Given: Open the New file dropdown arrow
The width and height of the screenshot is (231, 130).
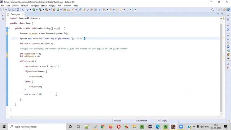Looking at the screenshot, I should 6,10.
